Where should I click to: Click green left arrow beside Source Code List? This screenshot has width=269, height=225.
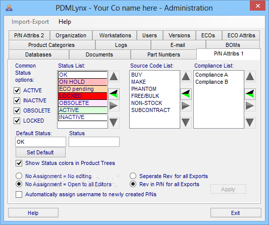(186, 94)
